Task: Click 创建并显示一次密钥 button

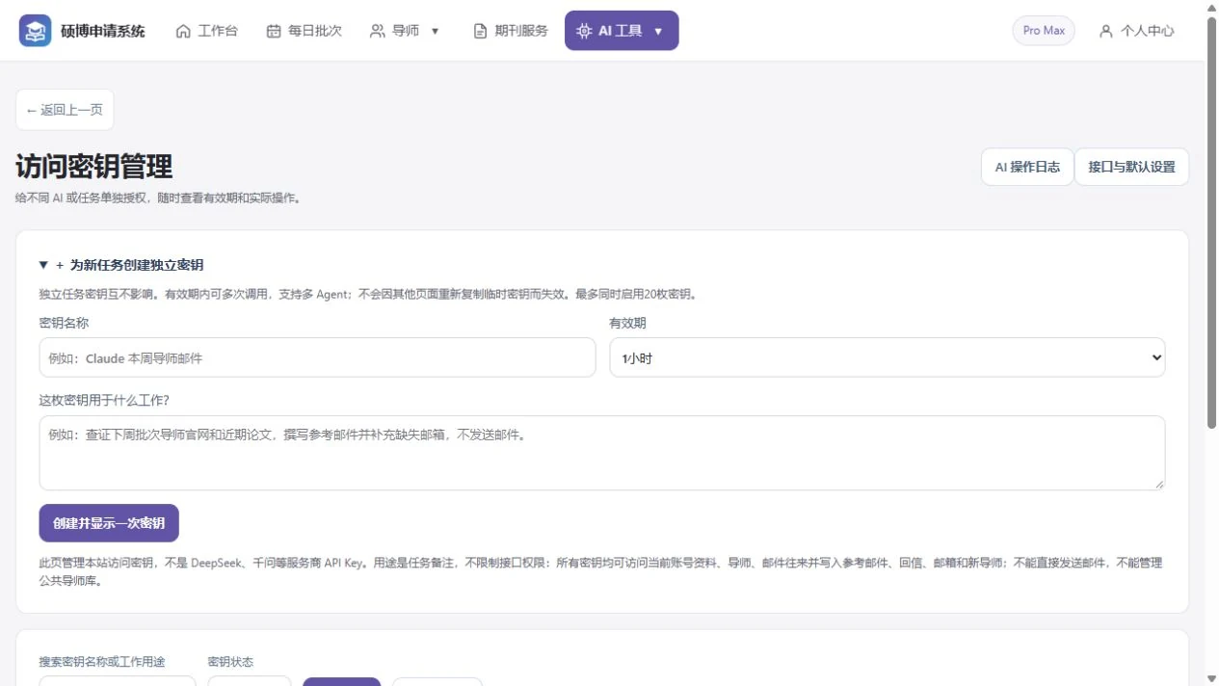Action: (109, 523)
